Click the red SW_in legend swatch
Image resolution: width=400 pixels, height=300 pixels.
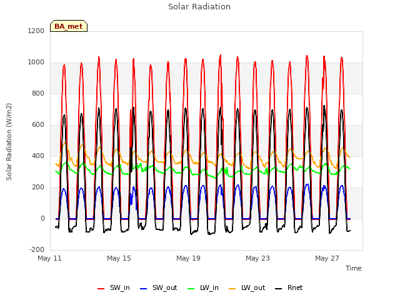[x=101, y=289]
